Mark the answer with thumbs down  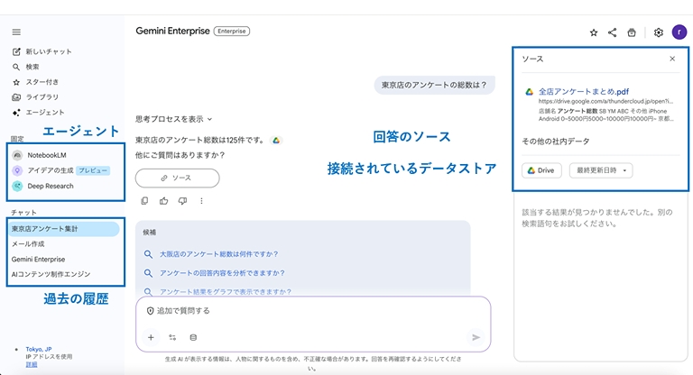(x=182, y=201)
